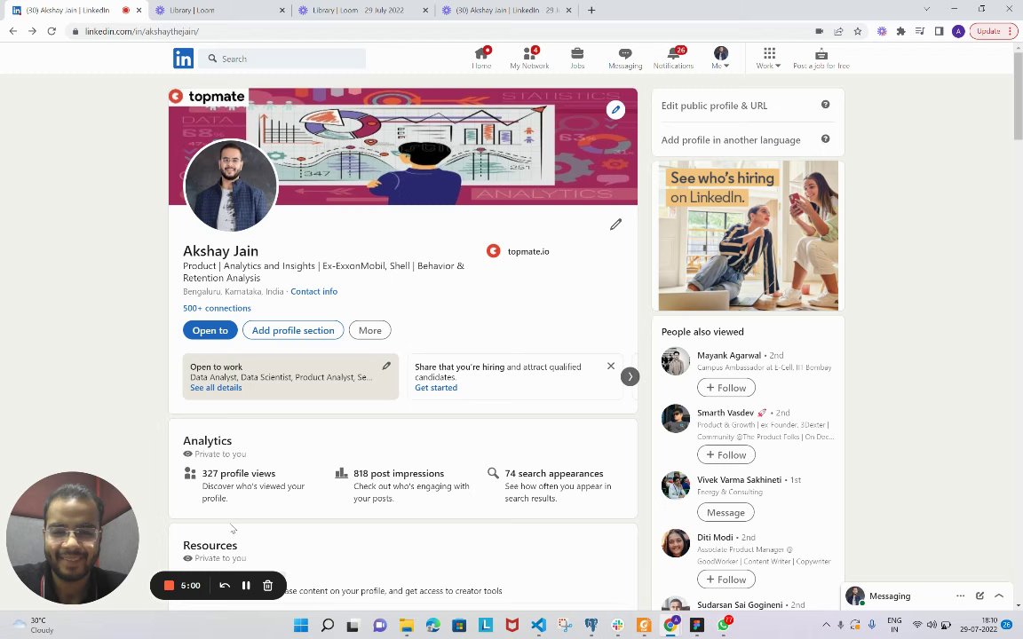1023x639 pixels.
Task: Open Chrome profile avatar A
Action: tap(958, 31)
